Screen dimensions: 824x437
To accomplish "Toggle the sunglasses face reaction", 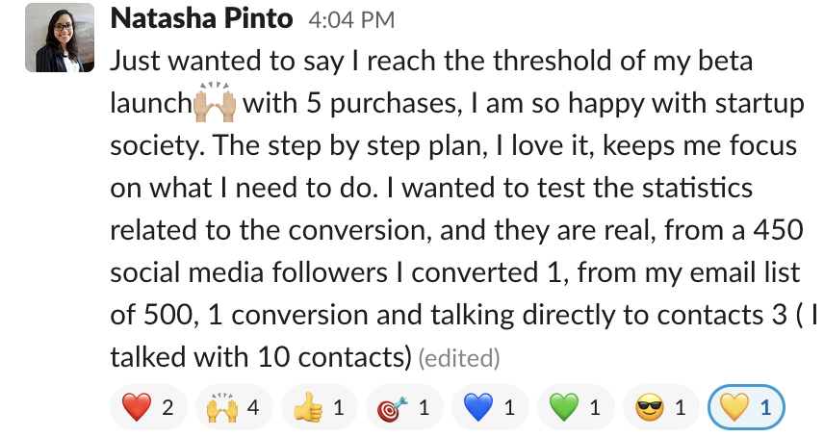I will coord(661,407).
